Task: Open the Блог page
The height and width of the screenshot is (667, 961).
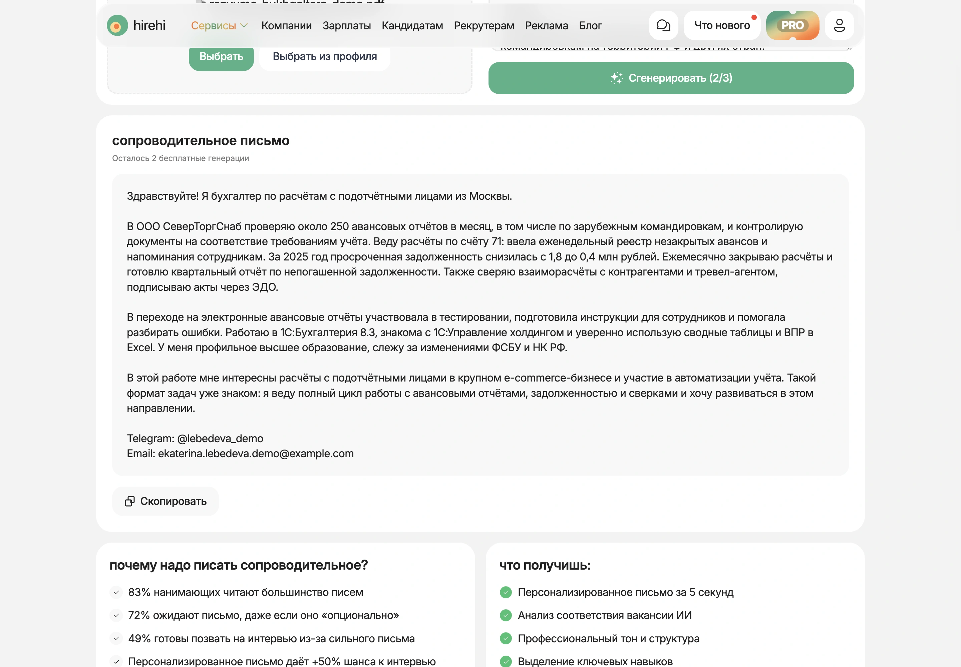Action: click(x=591, y=25)
